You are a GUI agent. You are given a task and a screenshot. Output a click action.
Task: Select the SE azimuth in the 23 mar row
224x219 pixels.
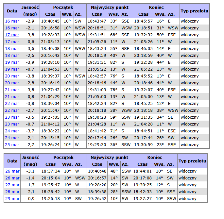pos(170,117)
